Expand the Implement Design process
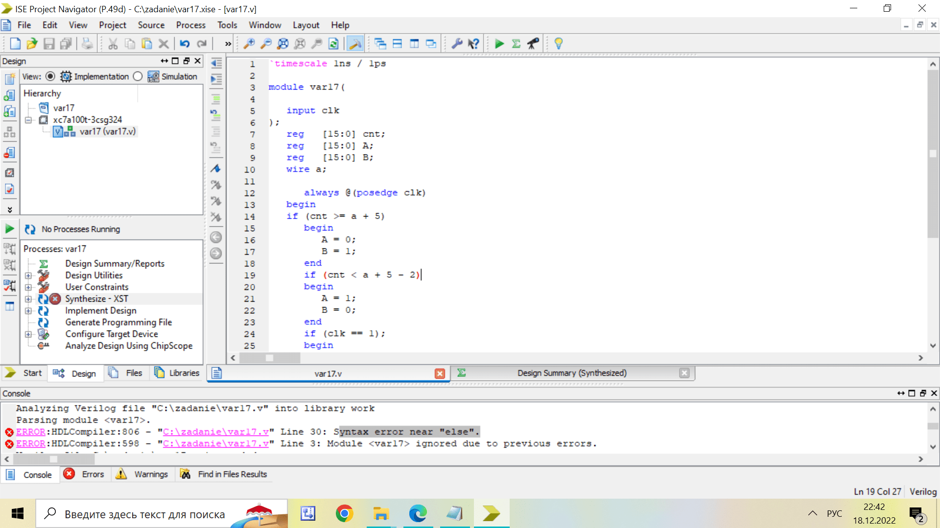Viewport: 940px width, 528px height. pyautogui.click(x=28, y=310)
